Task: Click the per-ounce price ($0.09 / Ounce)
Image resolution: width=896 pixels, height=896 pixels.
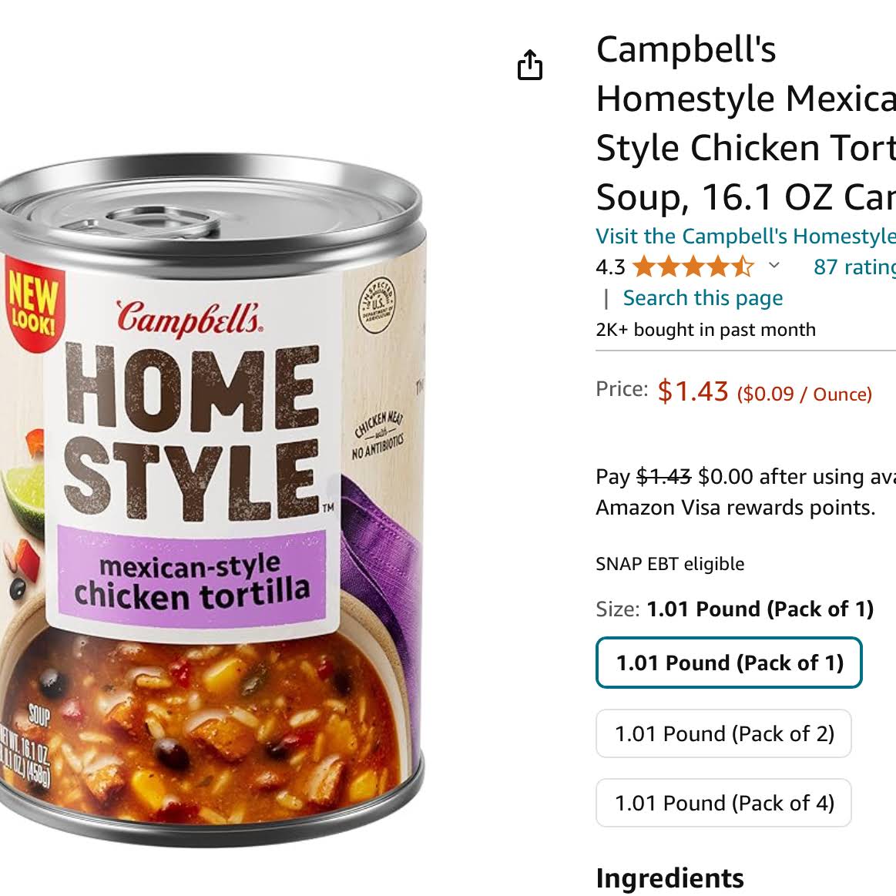Action: click(x=804, y=394)
